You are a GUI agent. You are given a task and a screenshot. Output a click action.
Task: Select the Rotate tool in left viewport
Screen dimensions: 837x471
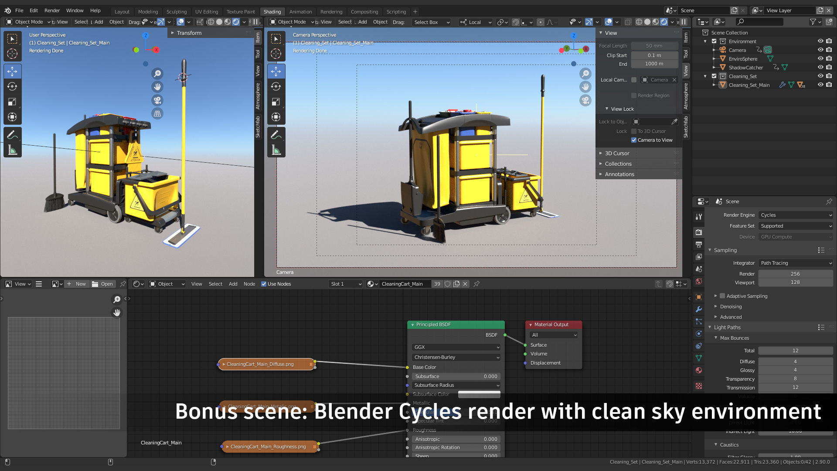pos(12,86)
